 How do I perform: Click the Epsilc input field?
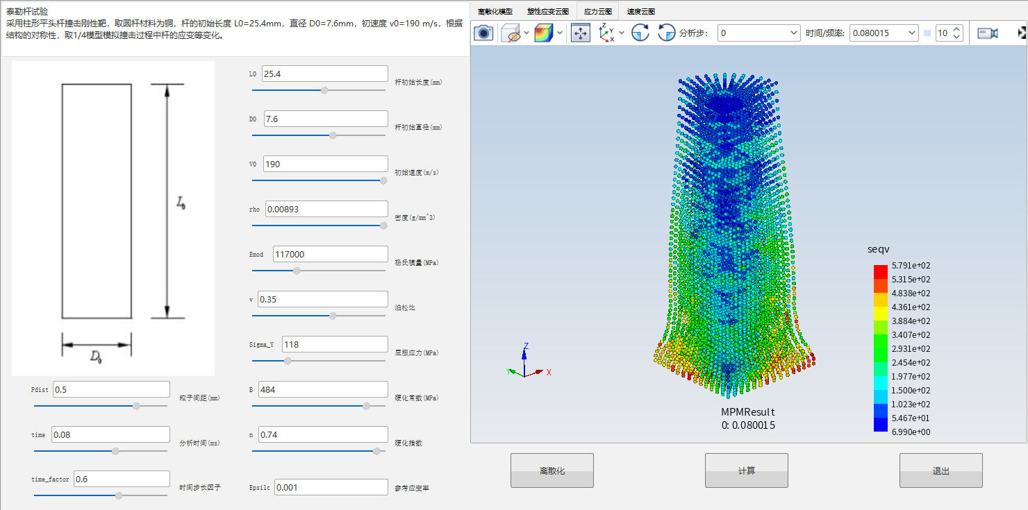(331, 487)
